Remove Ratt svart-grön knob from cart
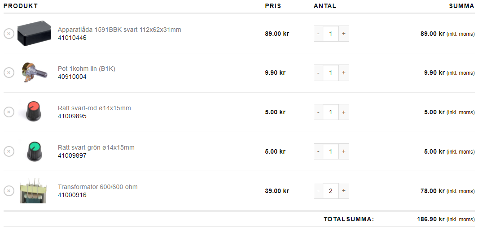The width and height of the screenshot is (478, 228). [9, 151]
